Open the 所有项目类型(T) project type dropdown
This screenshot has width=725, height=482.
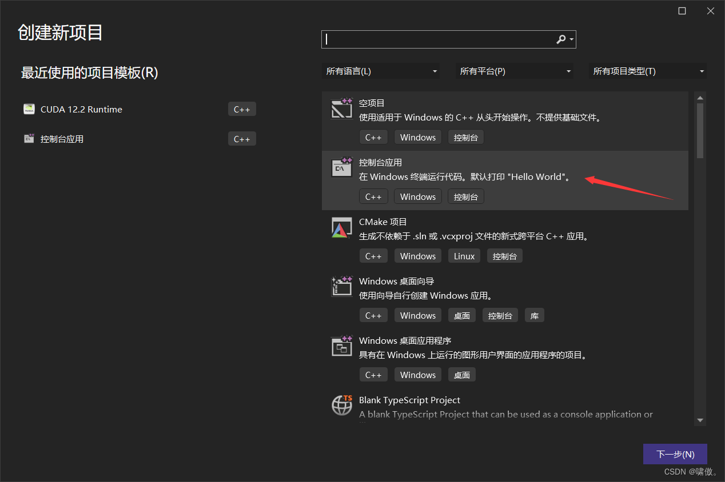(647, 71)
